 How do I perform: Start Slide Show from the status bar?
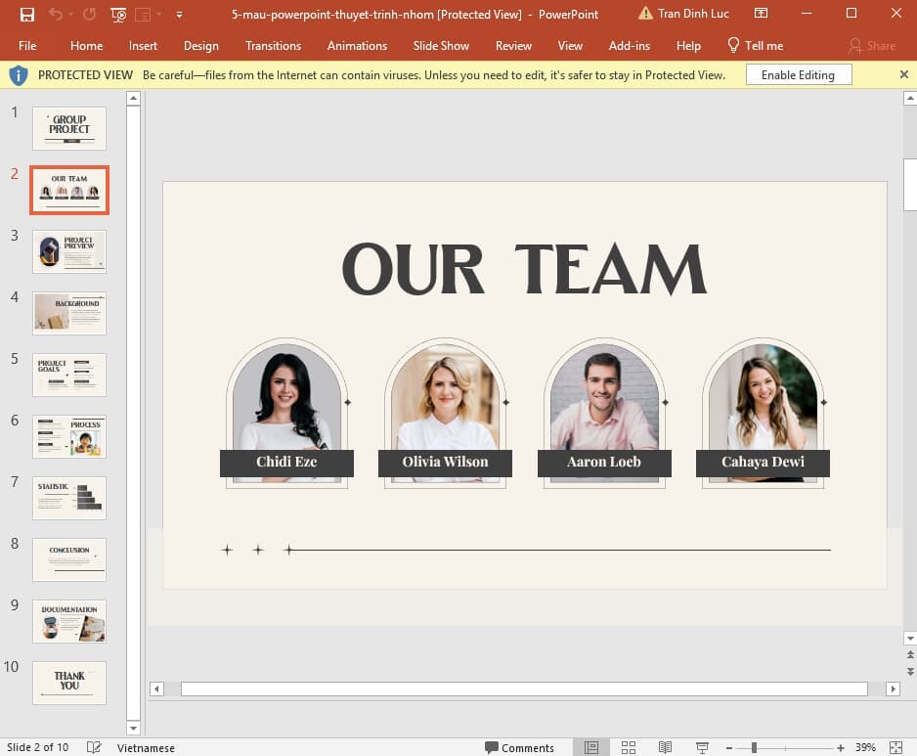[x=703, y=747]
